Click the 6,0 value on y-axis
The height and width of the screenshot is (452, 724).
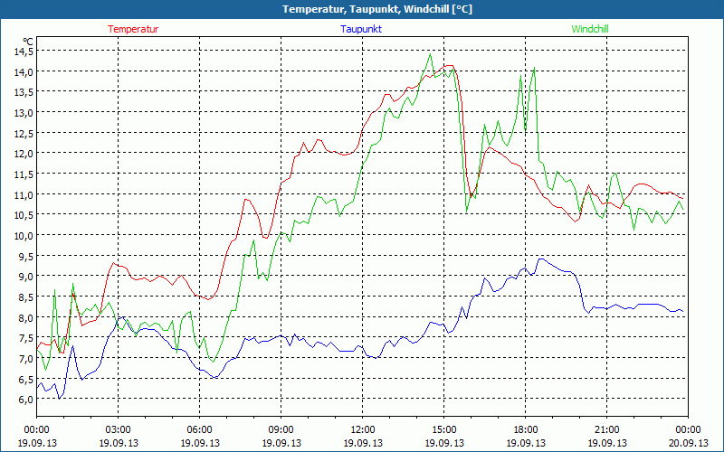coord(23,399)
